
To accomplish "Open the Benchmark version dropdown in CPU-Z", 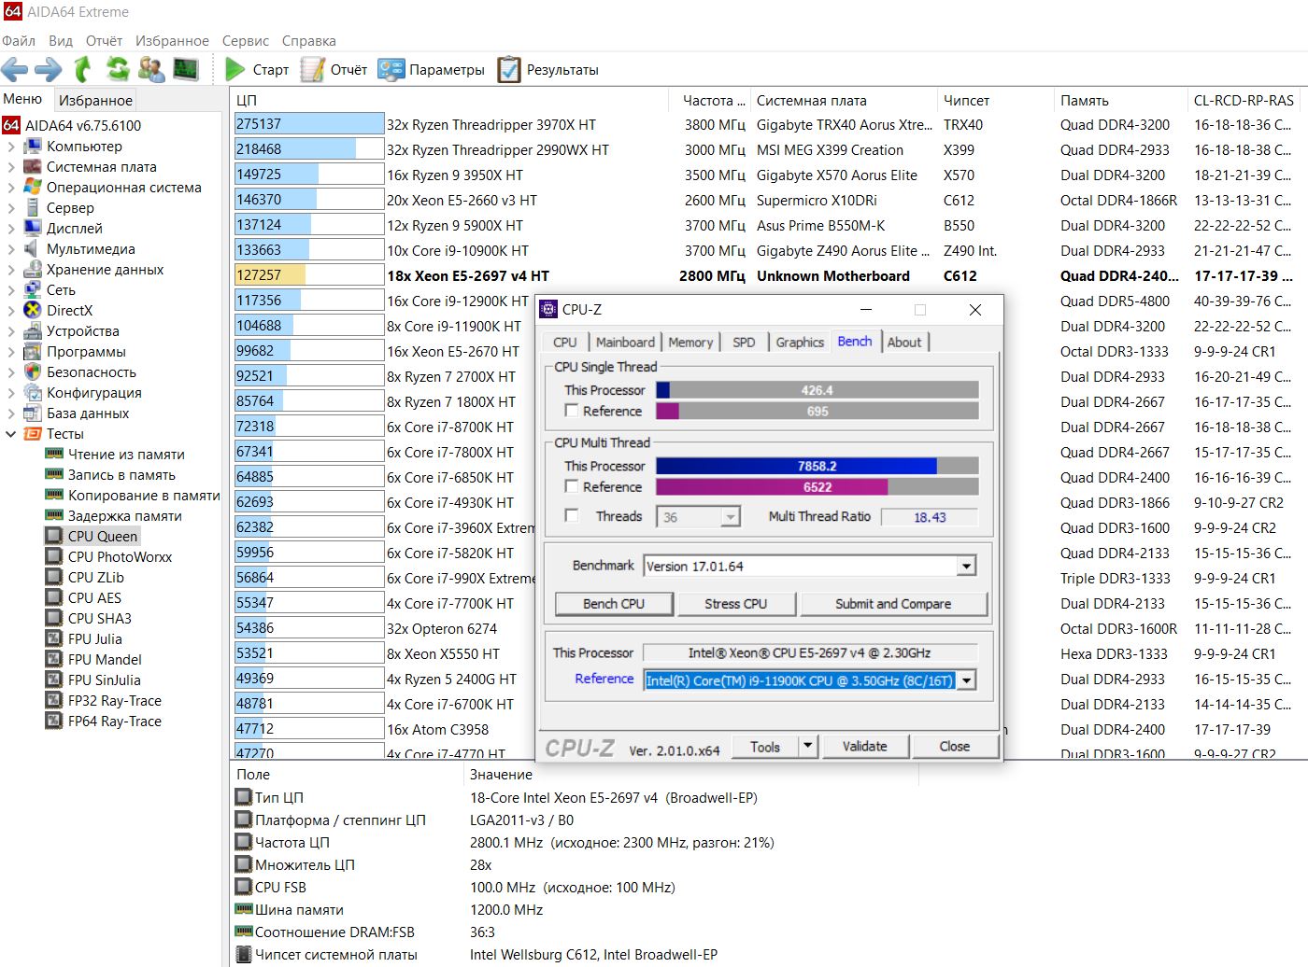I will pyautogui.click(x=966, y=566).
